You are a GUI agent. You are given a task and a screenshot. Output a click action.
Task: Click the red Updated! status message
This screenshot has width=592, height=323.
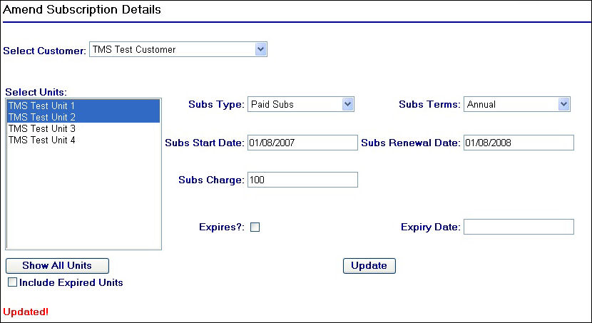[x=26, y=312]
